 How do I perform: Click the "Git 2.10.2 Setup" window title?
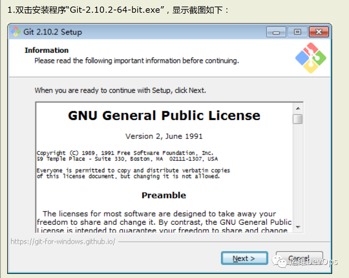53,32
